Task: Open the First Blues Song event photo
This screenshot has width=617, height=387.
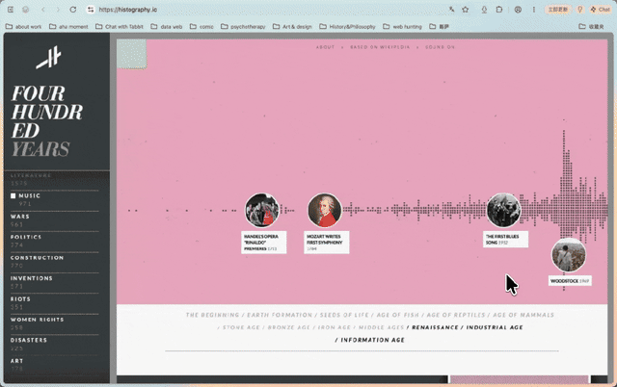Action: (503, 210)
